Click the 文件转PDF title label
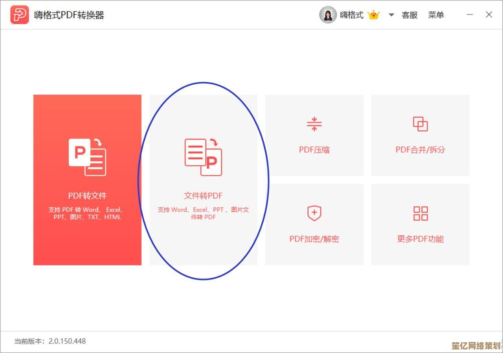Screen dimensions: 503x353 click(x=203, y=195)
